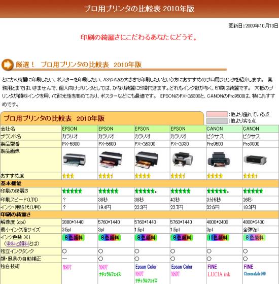Image resolution: width=279 pixels, height=284 pixels.
Task: Click the 8色顔料 badge under PX-G930
Action: pyautogui.click(x=182, y=238)
